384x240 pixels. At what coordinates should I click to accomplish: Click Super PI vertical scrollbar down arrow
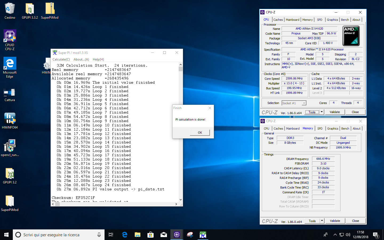coord(181,199)
